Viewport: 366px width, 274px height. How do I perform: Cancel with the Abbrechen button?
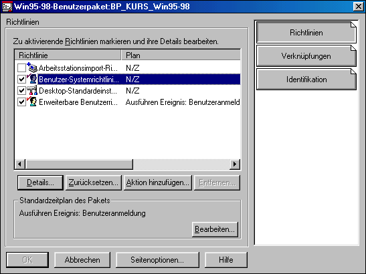(82, 260)
